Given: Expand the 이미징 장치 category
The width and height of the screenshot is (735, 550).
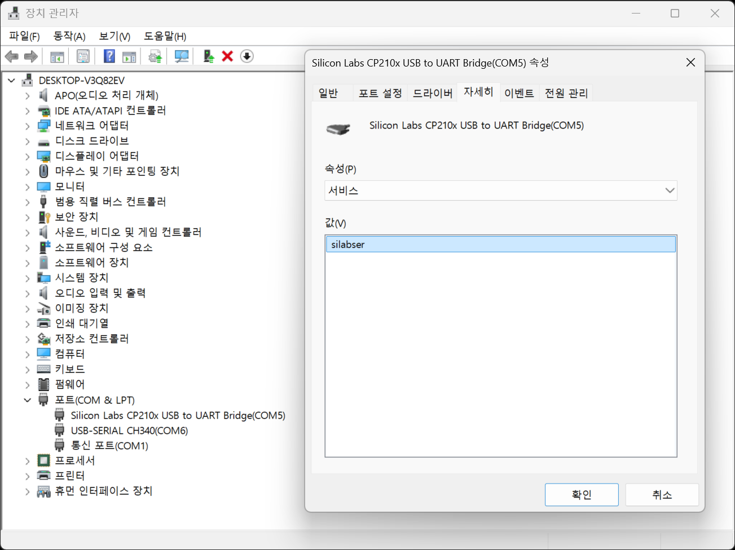Looking at the screenshot, I should click(27, 308).
